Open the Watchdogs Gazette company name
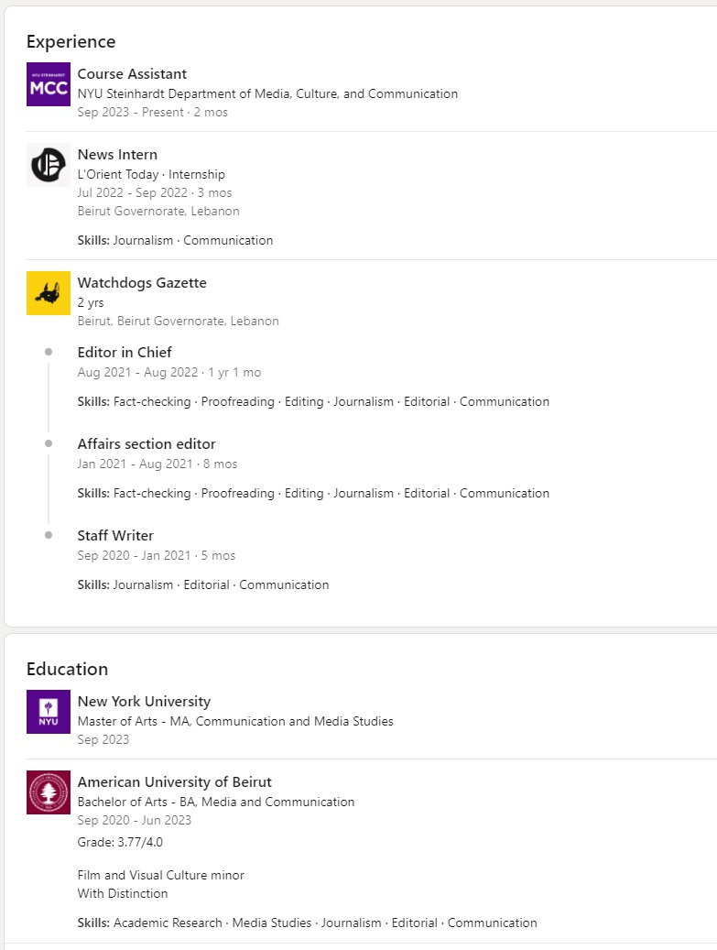The height and width of the screenshot is (950, 717). pos(142,283)
